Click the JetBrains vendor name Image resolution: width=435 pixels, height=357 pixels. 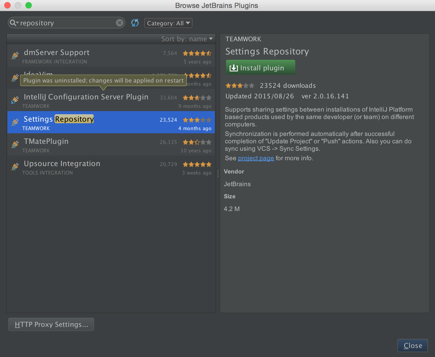coord(237,184)
